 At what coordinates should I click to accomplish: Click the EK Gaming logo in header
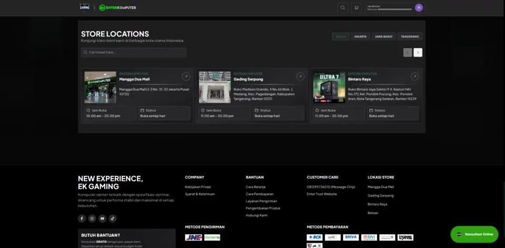coord(84,7)
